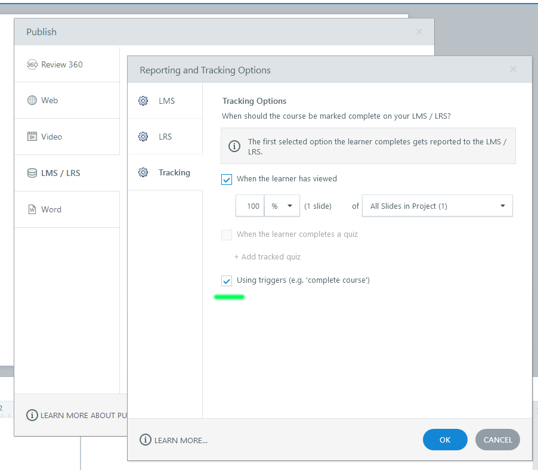This screenshot has height=470, width=538.
Task: Click the gear icon beside LRS
Action: pyautogui.click(x=143, y=137)
